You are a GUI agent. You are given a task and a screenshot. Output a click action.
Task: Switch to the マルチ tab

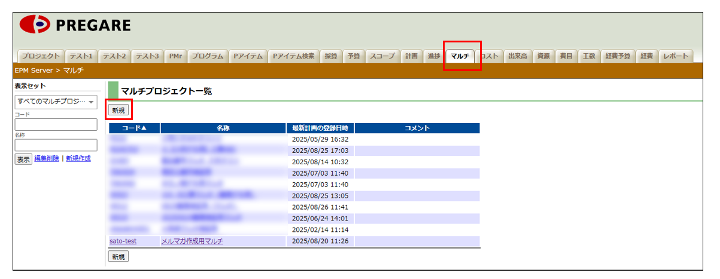point(460,56)
